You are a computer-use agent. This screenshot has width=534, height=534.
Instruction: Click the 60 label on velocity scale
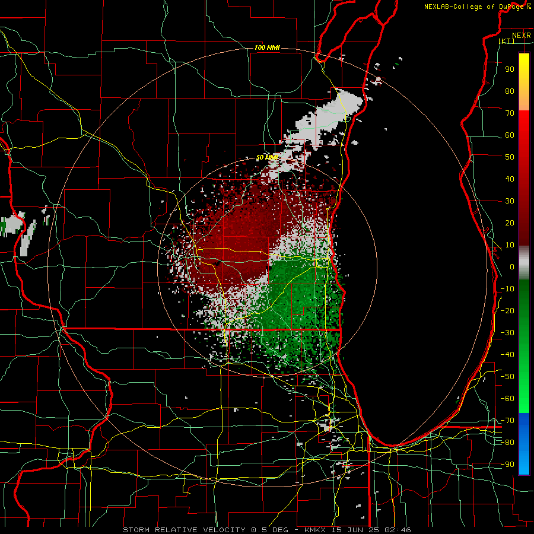pyautogui.click(x=510, y=135)
